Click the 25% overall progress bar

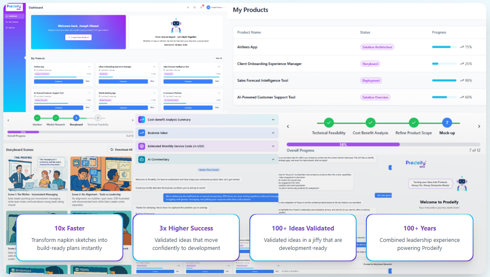70,132
